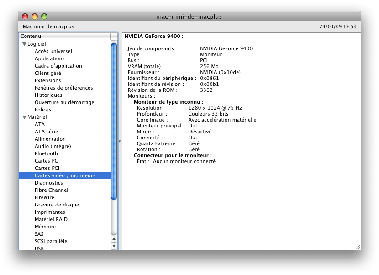
Task: Click the PCI bus value
Action: click(204, 60)
